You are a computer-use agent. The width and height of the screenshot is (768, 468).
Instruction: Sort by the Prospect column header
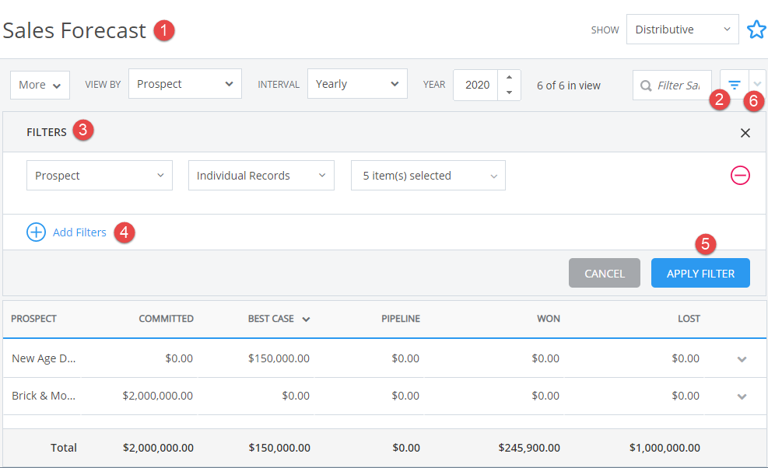33,319
